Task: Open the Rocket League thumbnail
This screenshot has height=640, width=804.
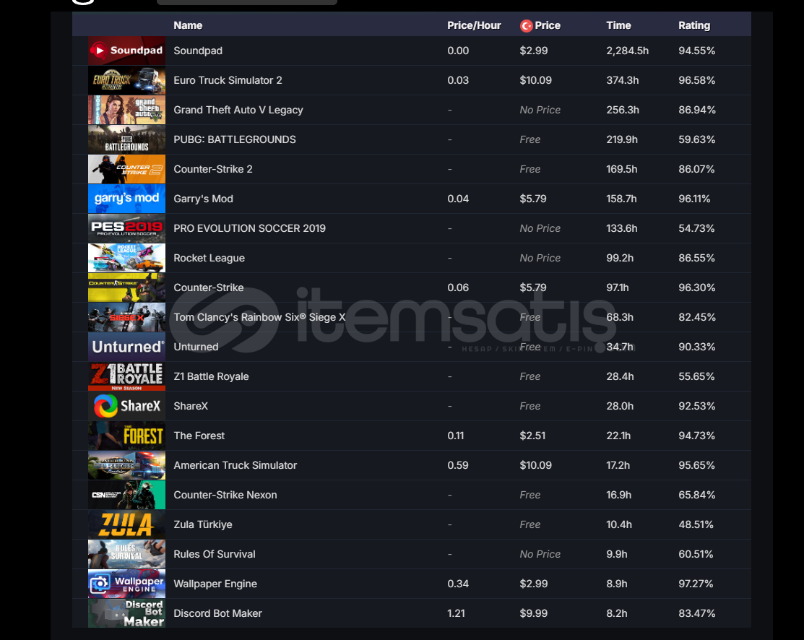Action: [x=126, y=258]
